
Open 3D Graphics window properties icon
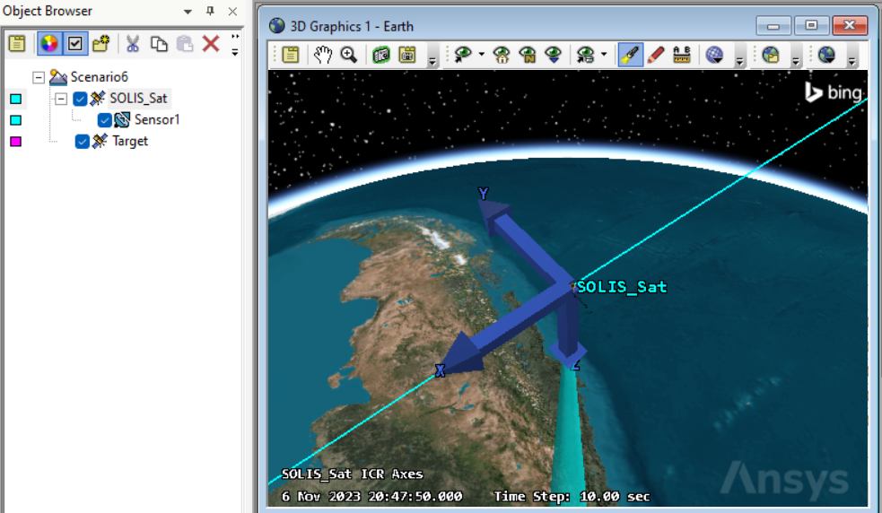pyautogui.click(x=290, y=55)
